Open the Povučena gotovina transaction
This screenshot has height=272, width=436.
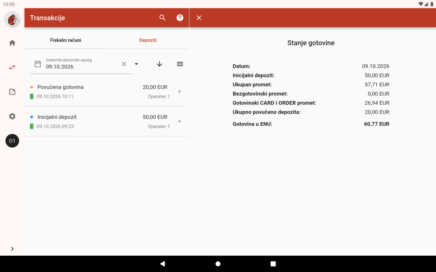(107, 91)
